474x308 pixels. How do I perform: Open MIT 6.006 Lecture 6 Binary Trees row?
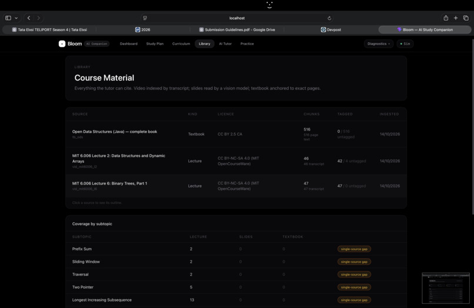point(236,186)
